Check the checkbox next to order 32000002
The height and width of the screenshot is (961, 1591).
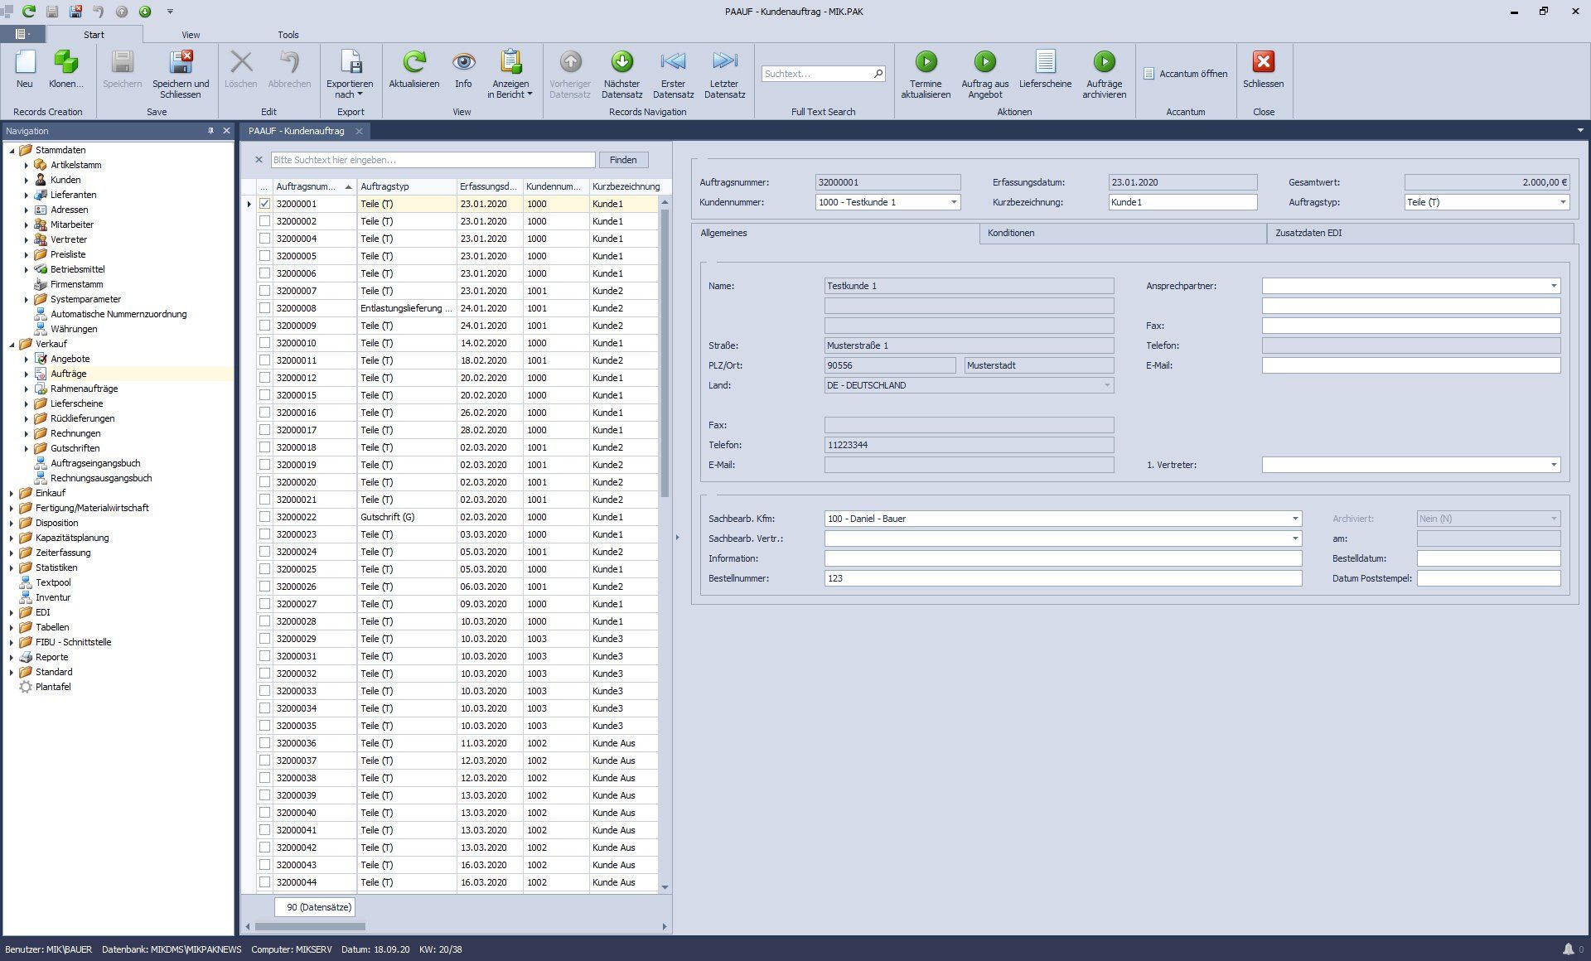coord(265,220)
